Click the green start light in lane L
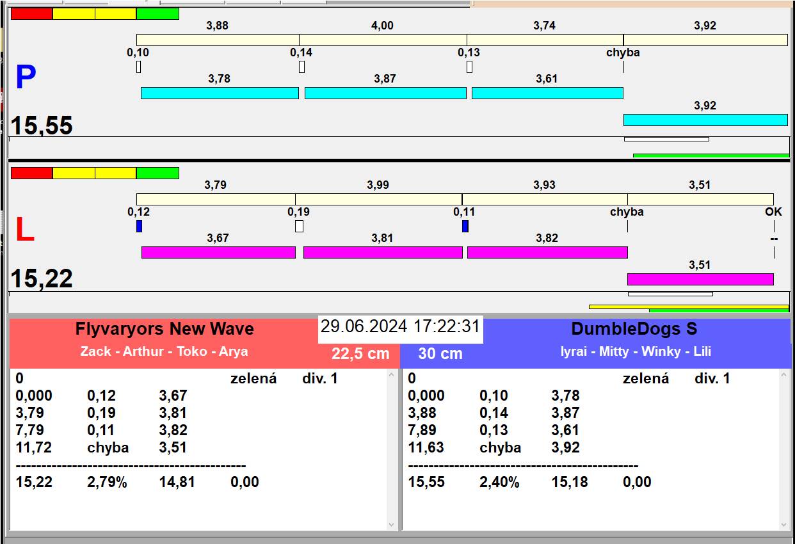The width and height of the screenshot is (795, 544). point(158,173)
